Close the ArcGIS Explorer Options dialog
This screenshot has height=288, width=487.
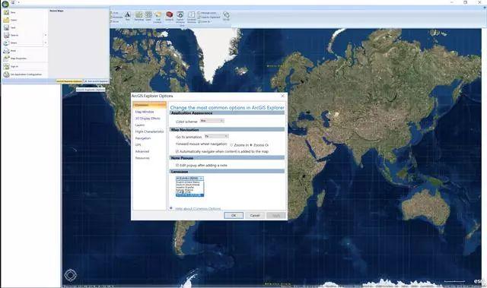(282, 96)
